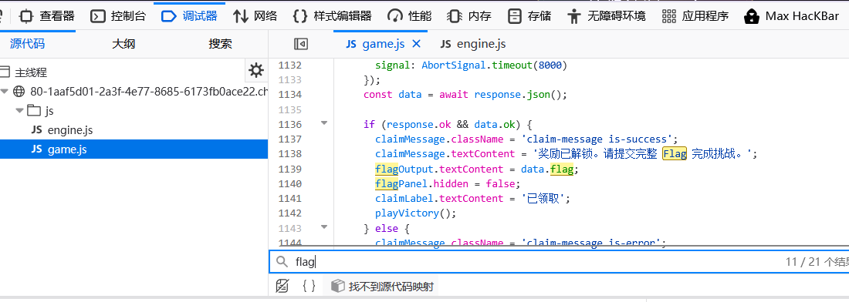This screenshot has height=302, width=849.
Task: Switch to the 性能 performance tab
Action: point(410,15)
